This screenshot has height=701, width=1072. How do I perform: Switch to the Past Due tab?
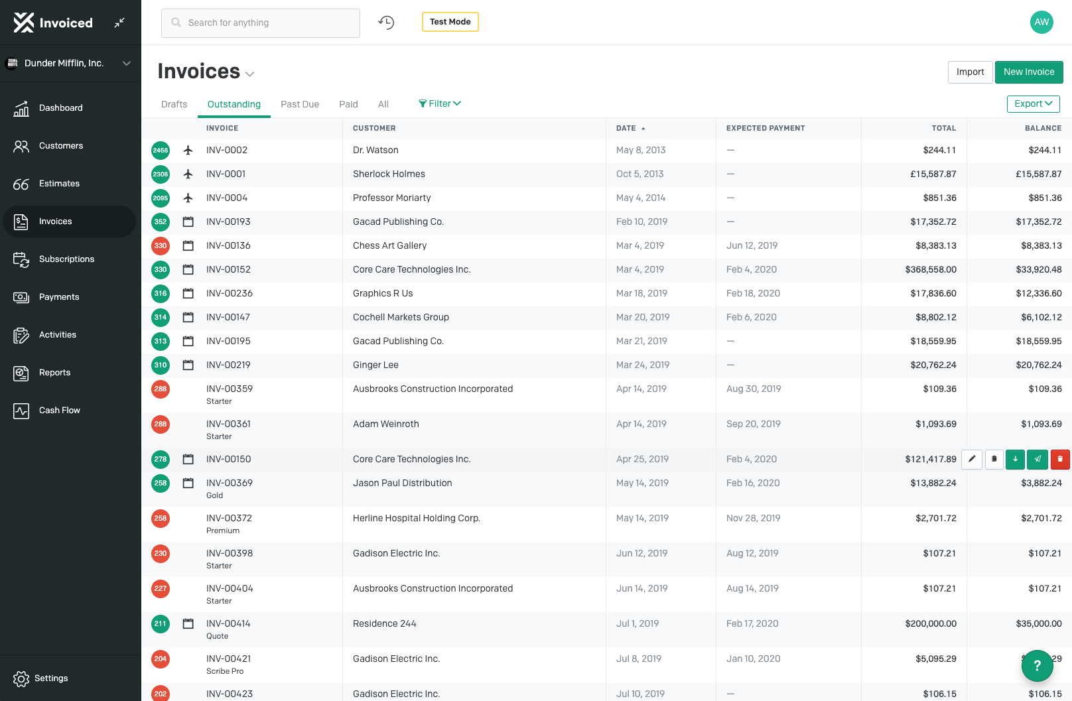[300, 104]
